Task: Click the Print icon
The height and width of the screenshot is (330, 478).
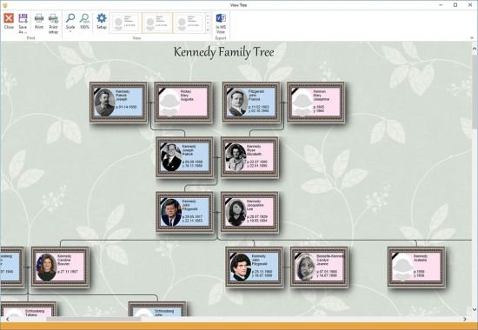Action: 39,18
